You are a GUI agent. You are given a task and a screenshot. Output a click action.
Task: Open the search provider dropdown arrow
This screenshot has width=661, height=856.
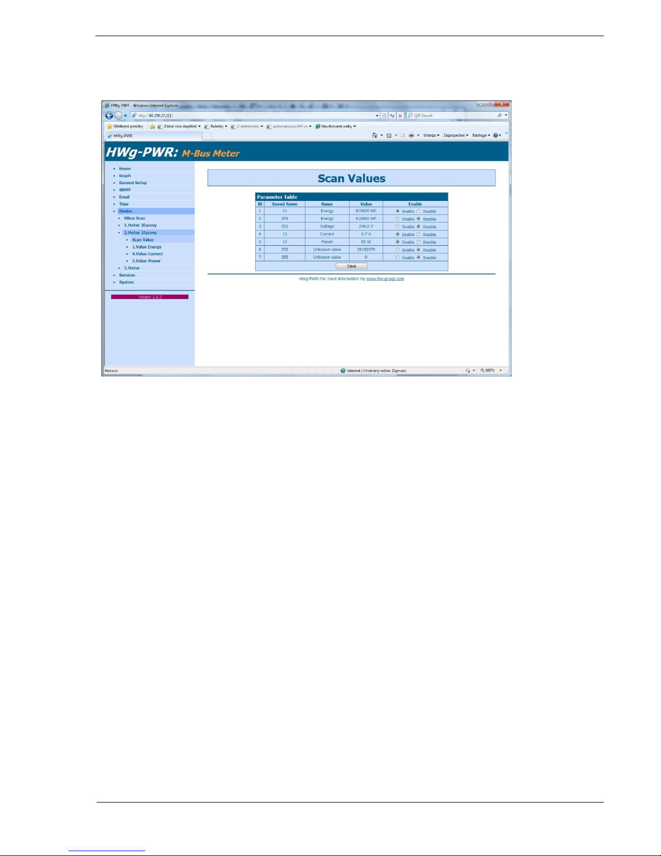[x=506, y=116]
